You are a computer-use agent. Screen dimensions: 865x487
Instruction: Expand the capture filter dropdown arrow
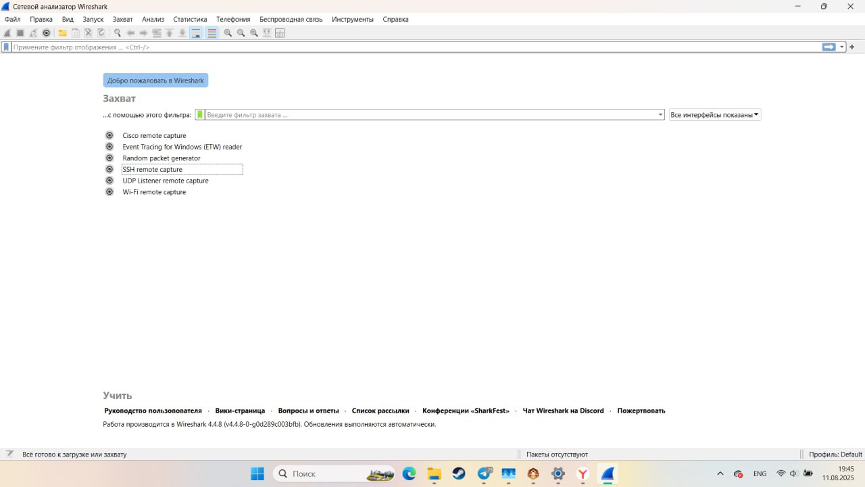pyautogui.click(x=660, y=115)
